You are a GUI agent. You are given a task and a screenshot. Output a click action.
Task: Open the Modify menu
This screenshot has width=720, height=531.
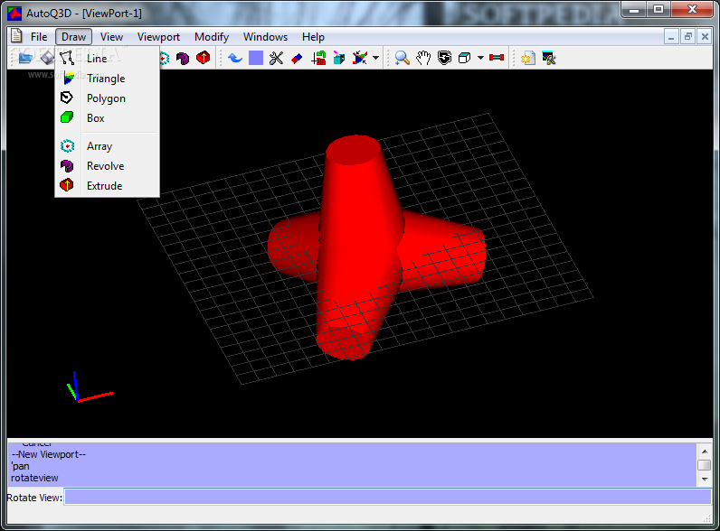[x=212, y=37]
